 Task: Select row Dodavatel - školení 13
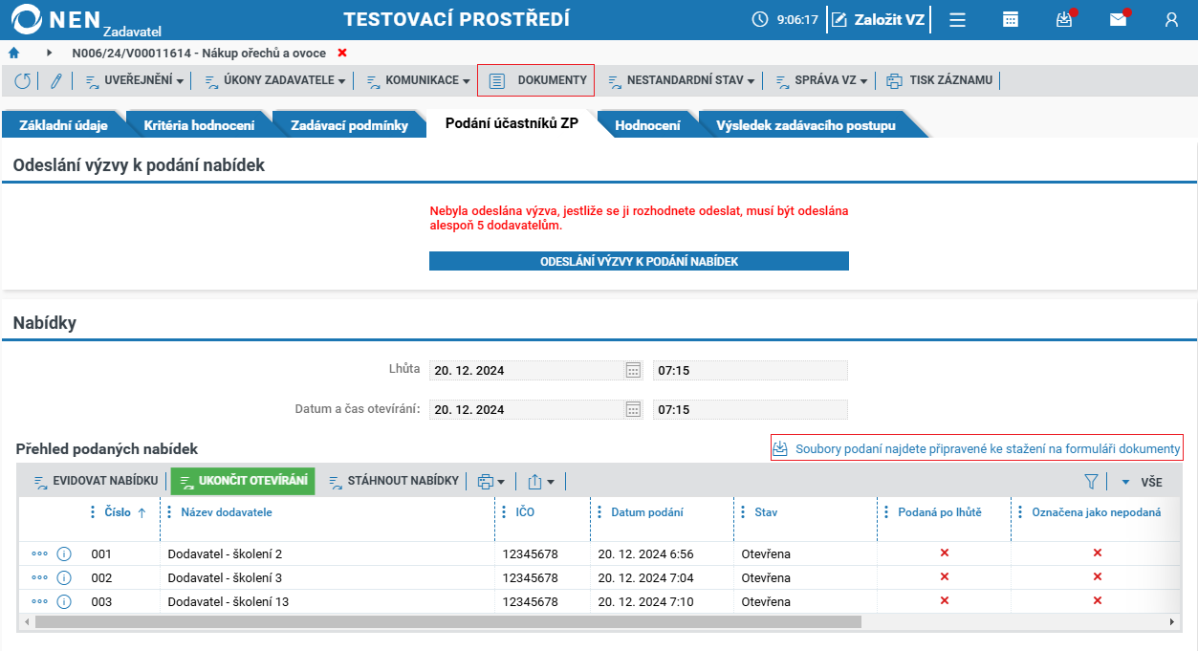(x=599, y=601)
